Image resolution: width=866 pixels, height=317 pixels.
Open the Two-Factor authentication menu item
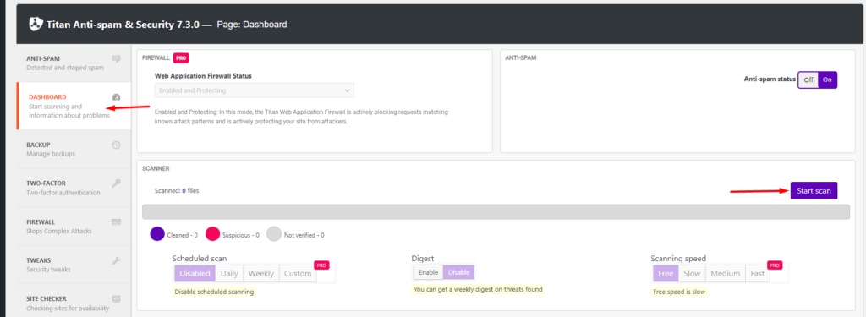74,188
